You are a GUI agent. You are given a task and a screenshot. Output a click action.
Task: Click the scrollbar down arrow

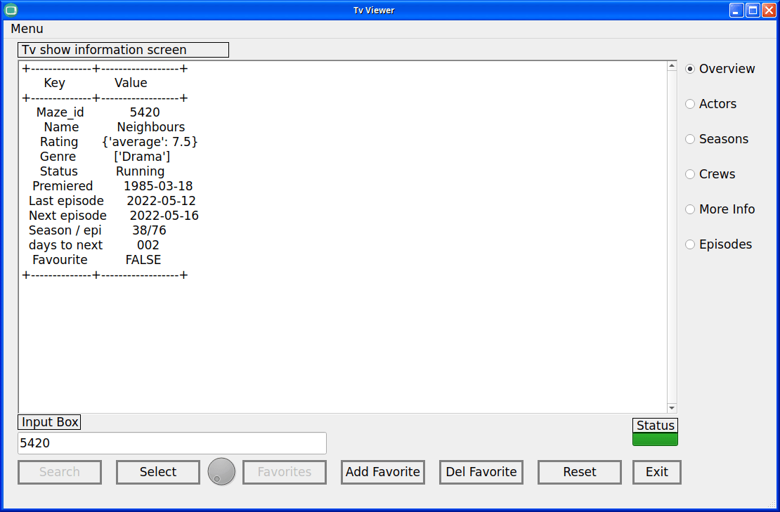pyautogui.click(x=672, y=407)
